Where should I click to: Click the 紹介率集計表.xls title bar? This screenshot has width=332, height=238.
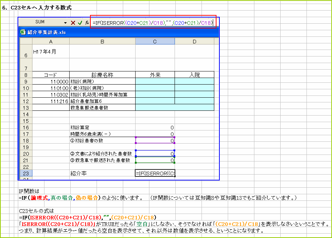coord(109,32)
